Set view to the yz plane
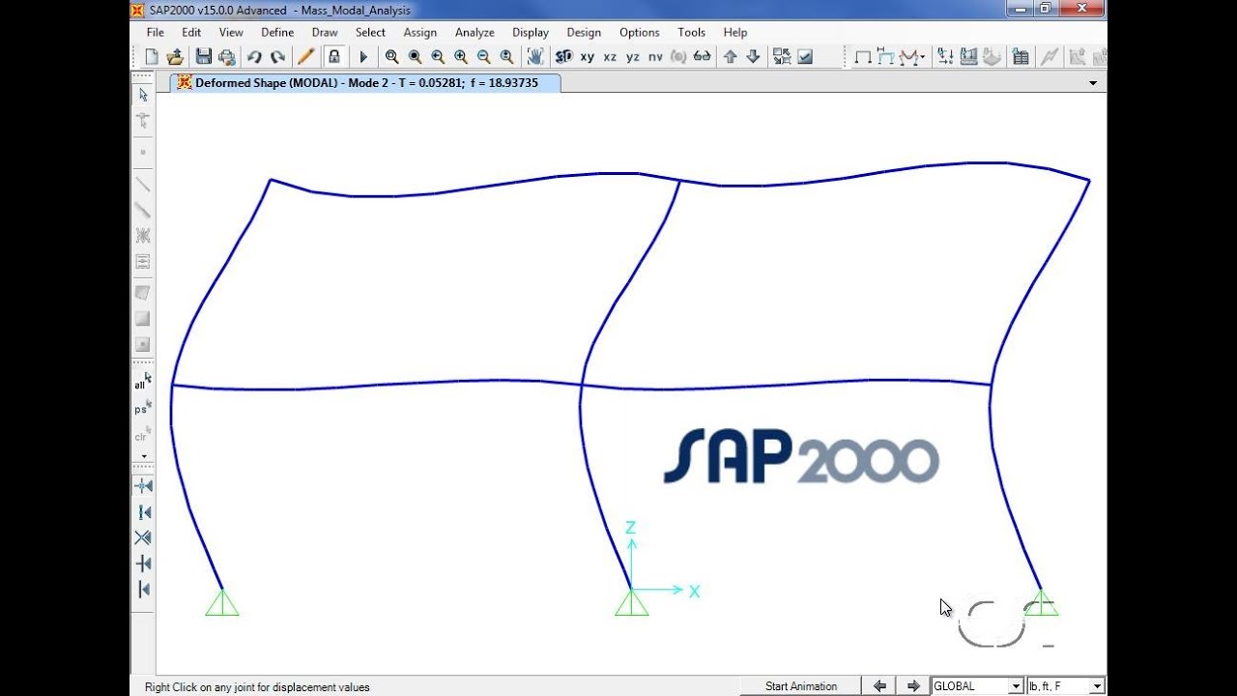 [x=633, y=57]
